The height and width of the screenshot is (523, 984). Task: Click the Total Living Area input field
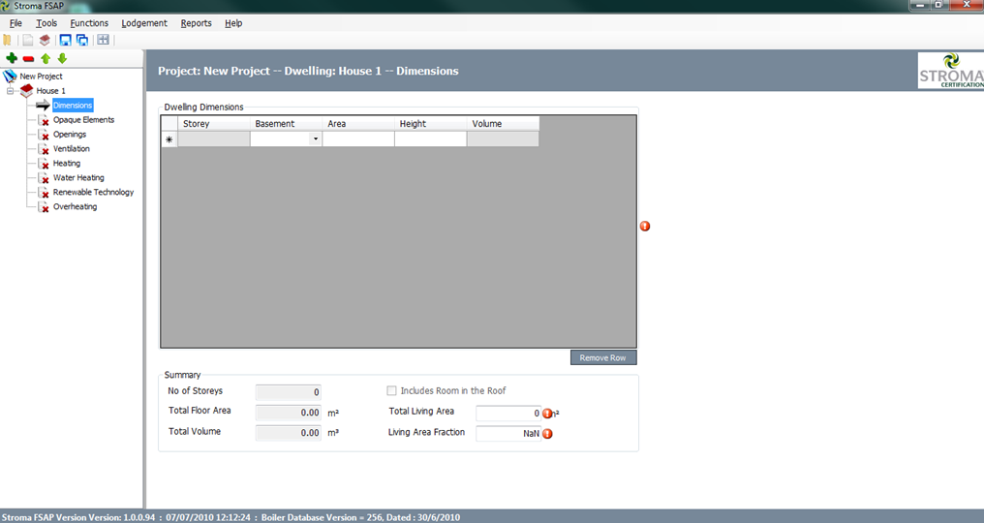508,414
